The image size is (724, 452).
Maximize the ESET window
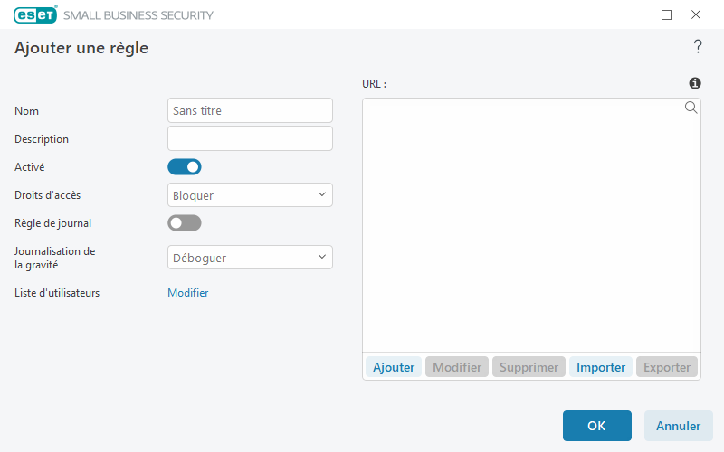pos(666,15)
